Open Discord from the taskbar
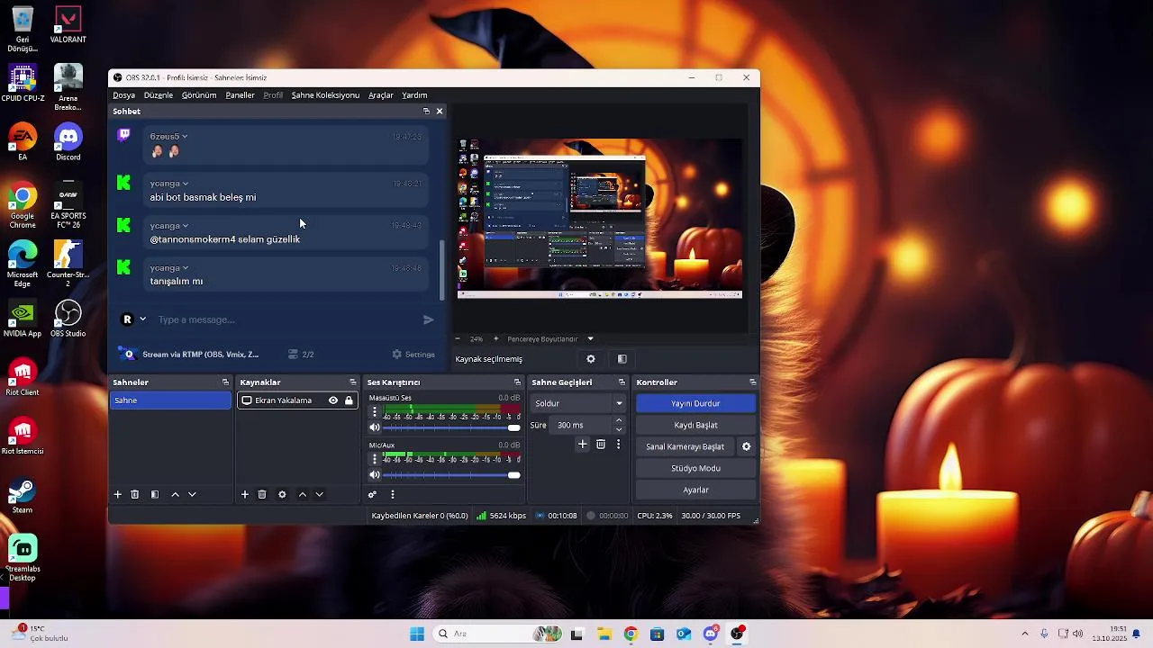This screenshot has width=1153, height=648. coord(710,634)
